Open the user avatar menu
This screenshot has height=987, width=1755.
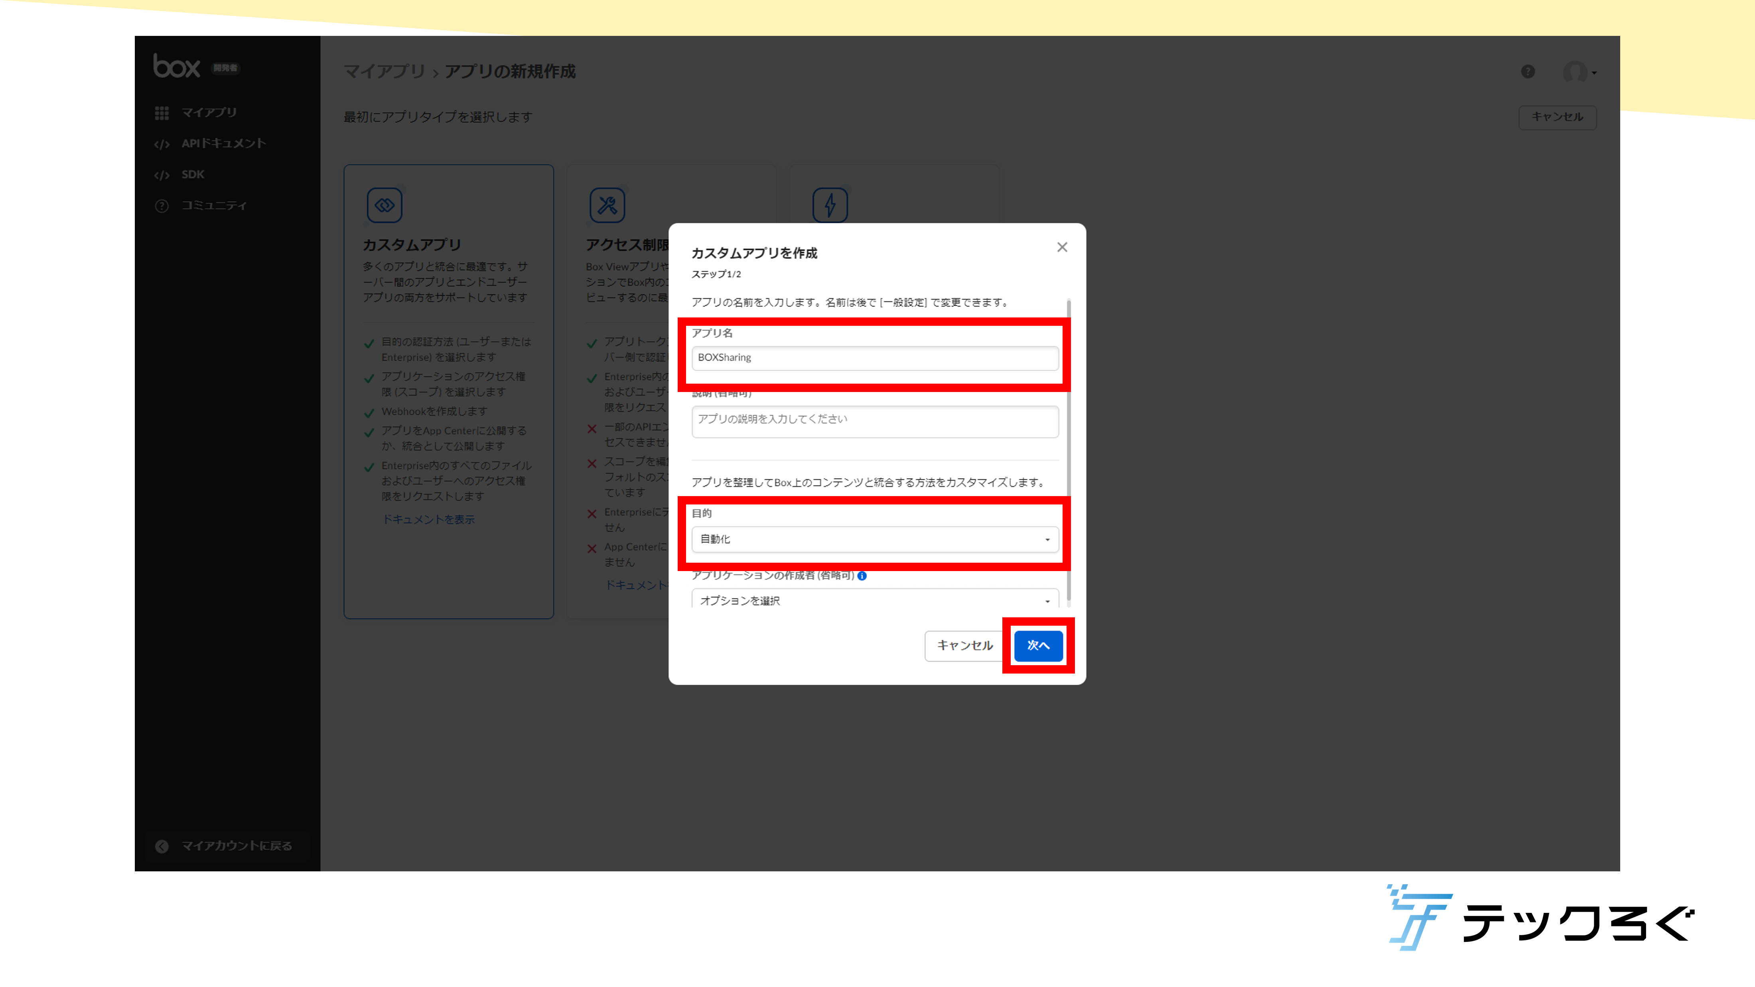(1579, 71)
